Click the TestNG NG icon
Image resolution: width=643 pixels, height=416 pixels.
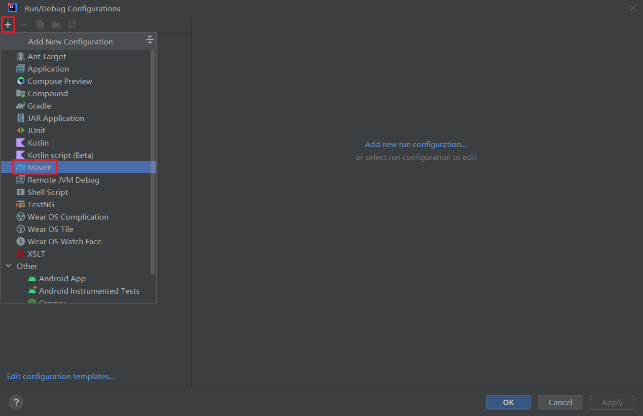(x=21, y=204)
